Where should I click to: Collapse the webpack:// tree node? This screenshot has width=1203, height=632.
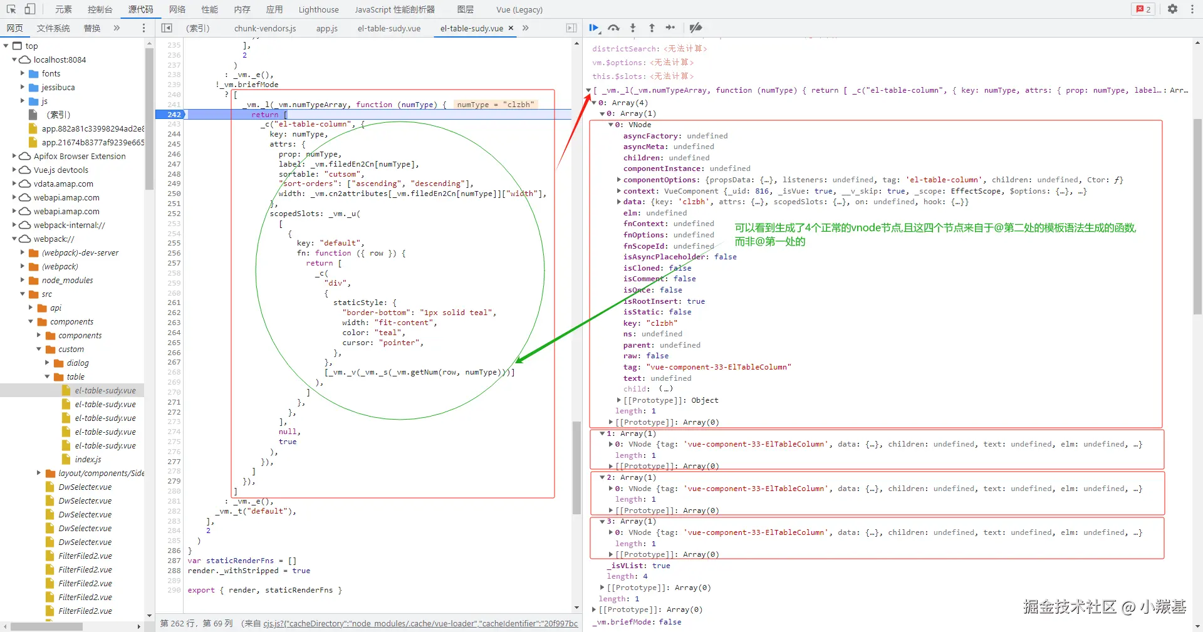pyautogui.click(x=15, y=239)
